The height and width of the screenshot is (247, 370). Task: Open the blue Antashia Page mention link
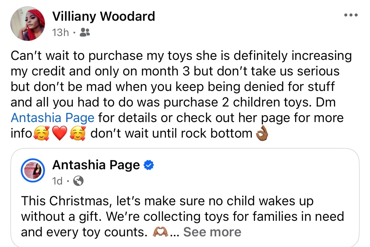(x=52, y=118)
